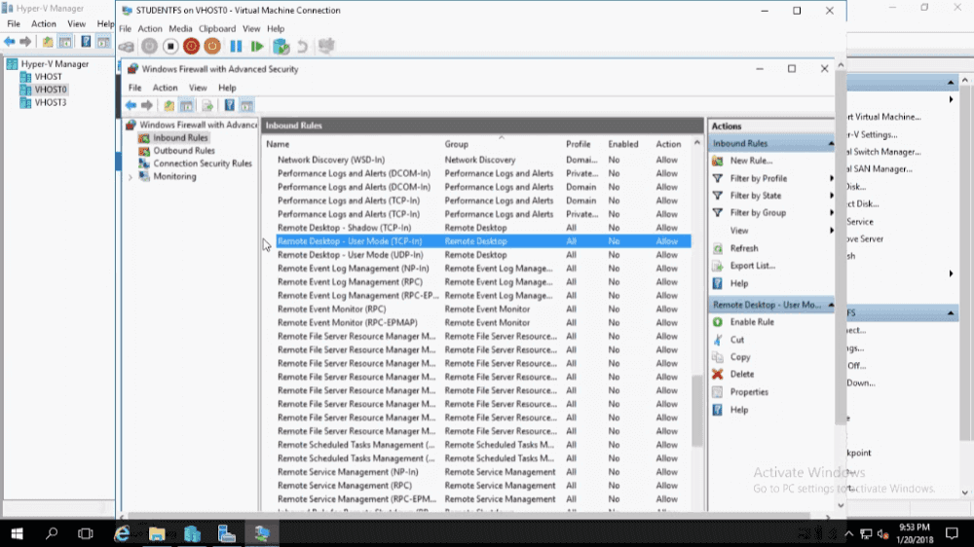Click the red Shut Down VM toolbar icon
Screen dimensions: 974x547
point(191,46)
